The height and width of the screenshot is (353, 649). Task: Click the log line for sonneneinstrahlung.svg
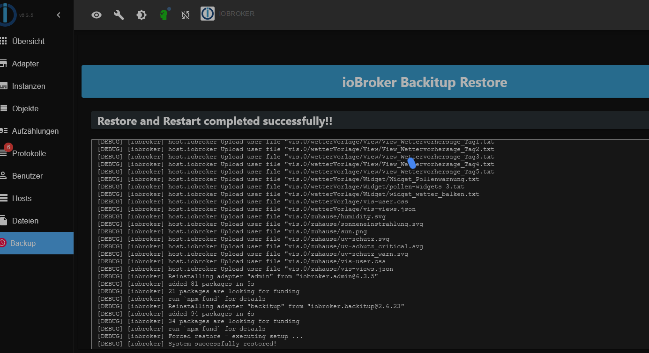[x=260, y=224]
